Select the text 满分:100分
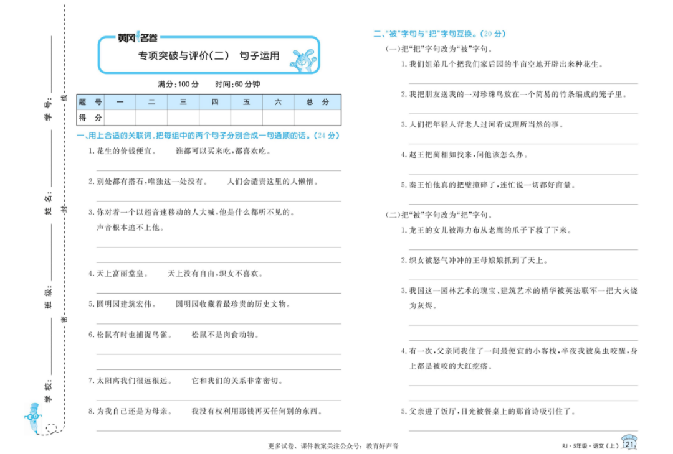Screen dimensions: 673x454 pos(178,85)
